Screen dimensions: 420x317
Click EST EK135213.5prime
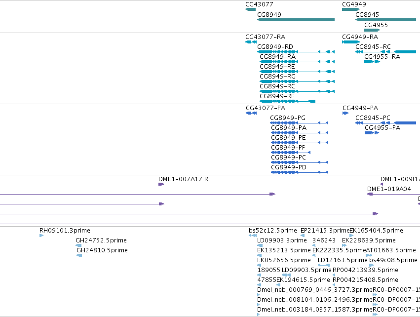[284, 250]
